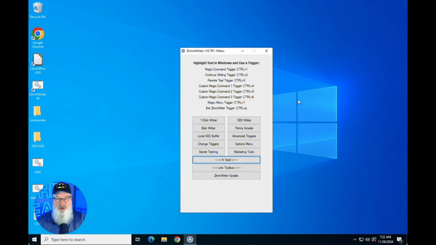Click the Magic Command Trigger: CTRL+1 text
Viewport: 436px width, 245px height.
click(x=226, y=69)
